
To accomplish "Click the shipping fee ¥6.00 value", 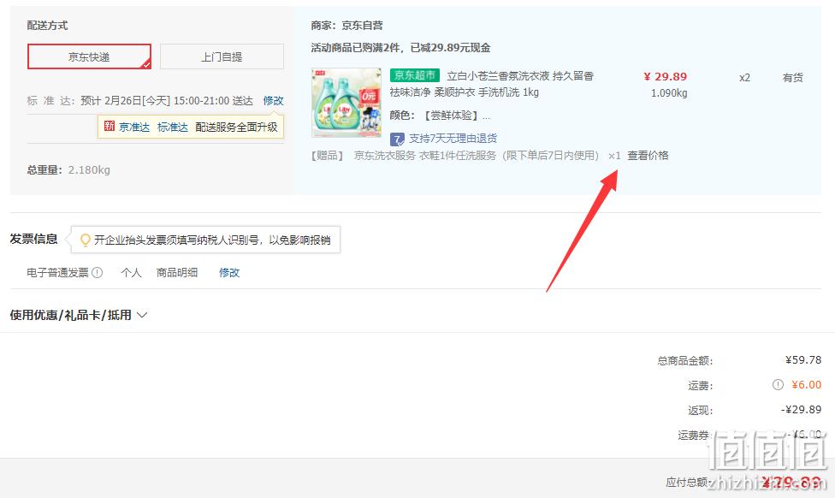I will (x=807, y=384).
